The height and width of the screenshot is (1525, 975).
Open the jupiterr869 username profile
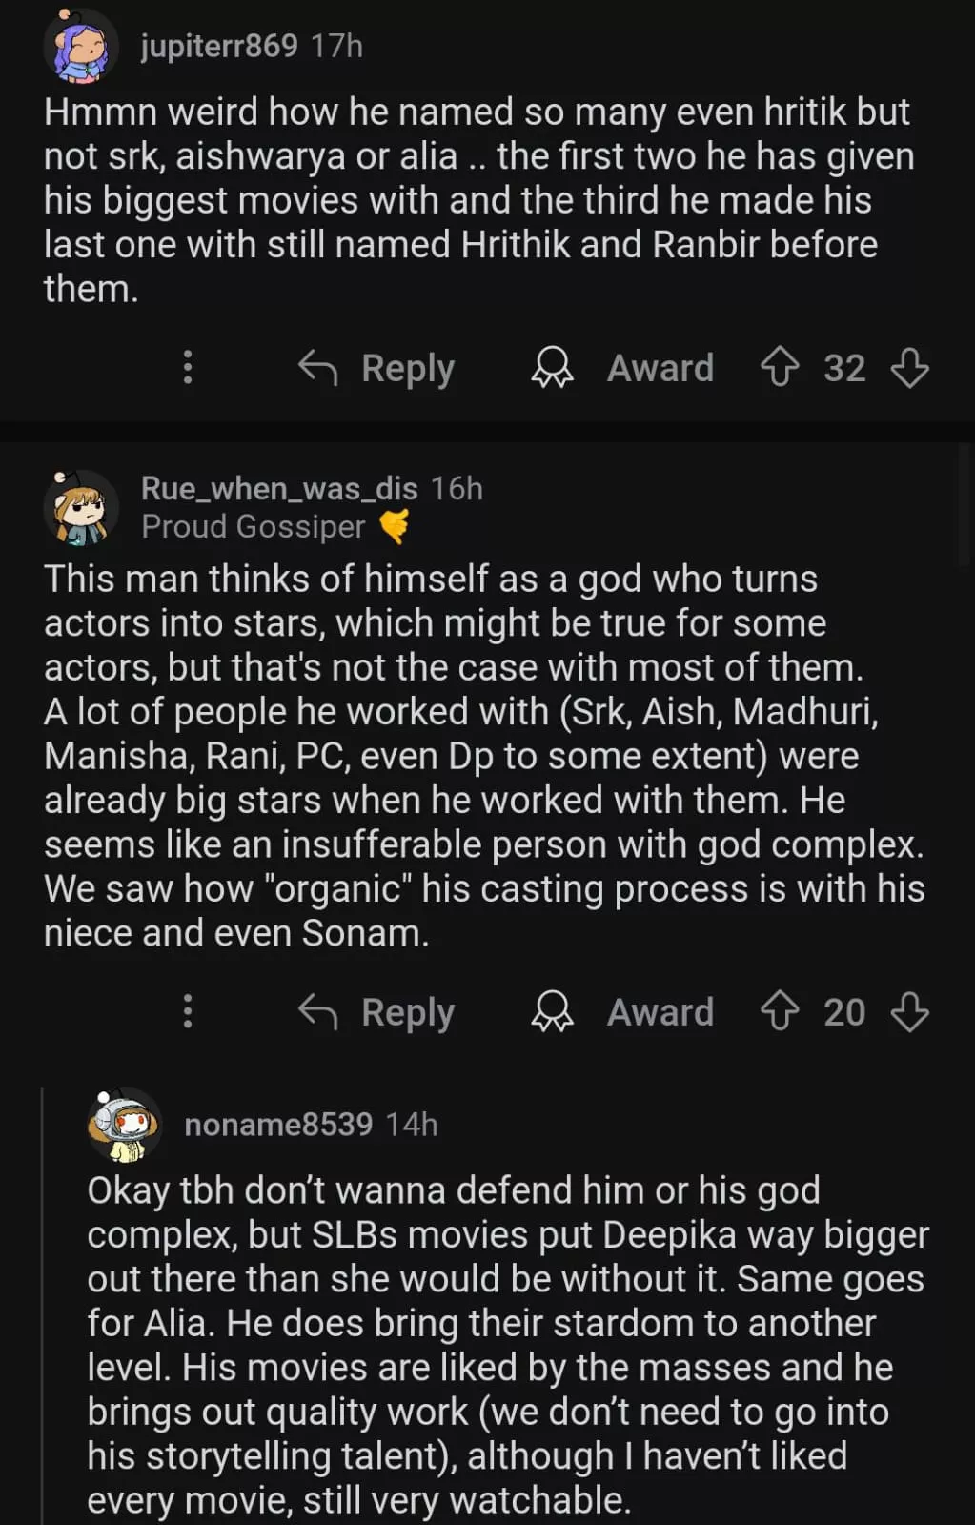(x=219, y=46)
